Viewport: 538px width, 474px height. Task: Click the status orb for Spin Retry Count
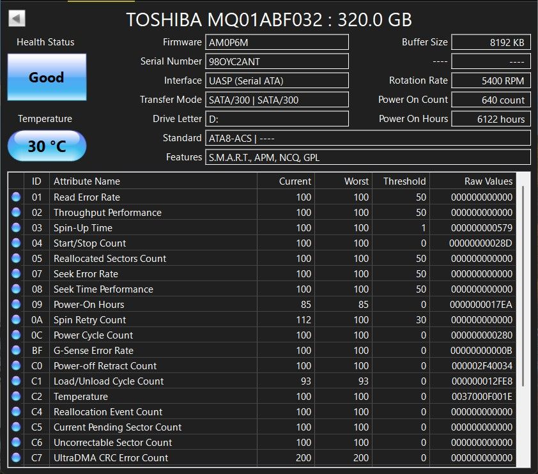point(16,319)
